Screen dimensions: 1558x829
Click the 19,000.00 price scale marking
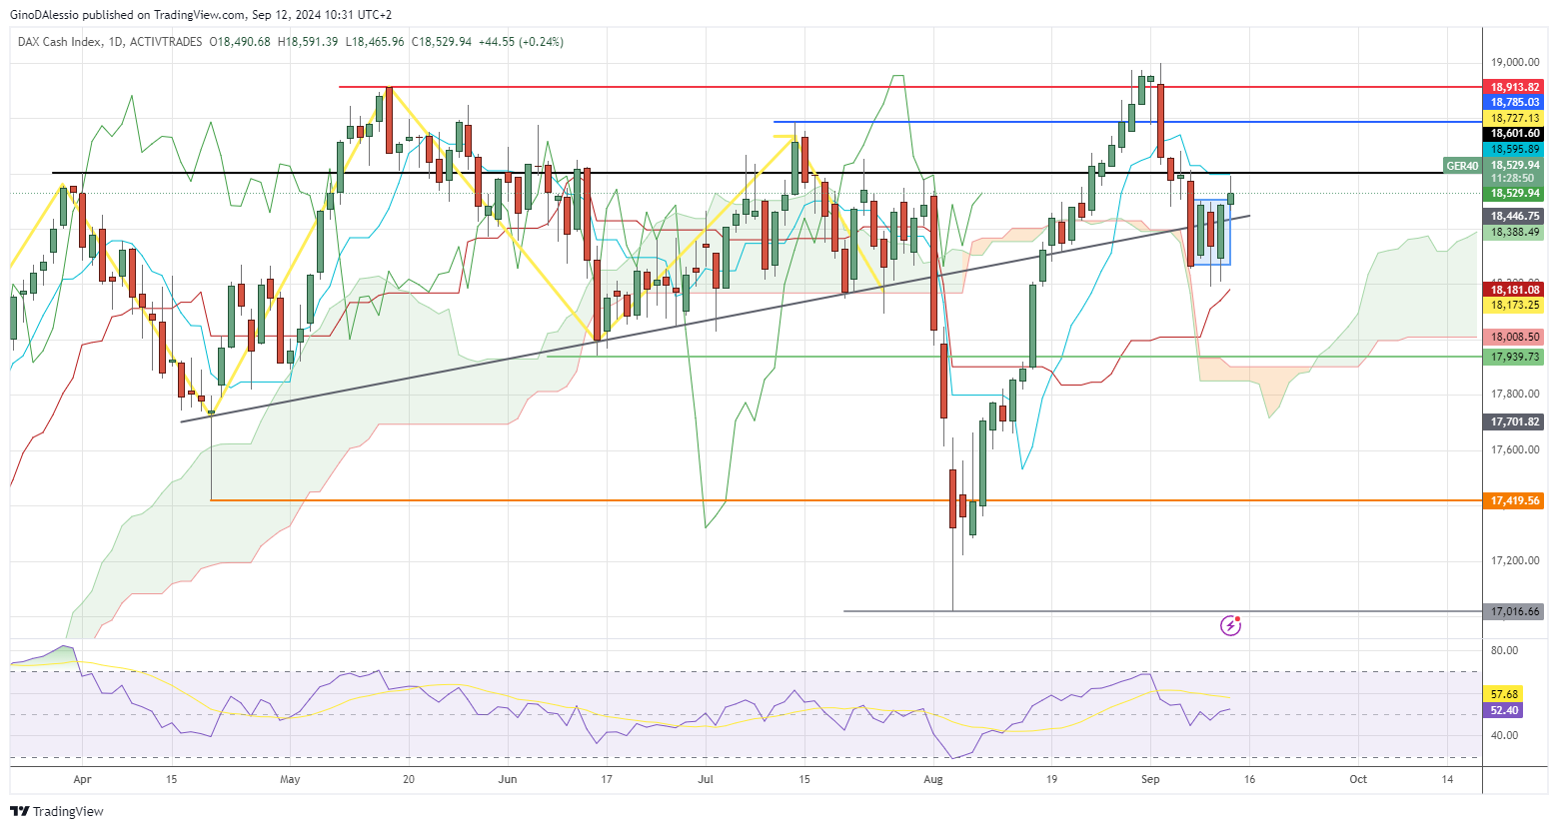1515,62
